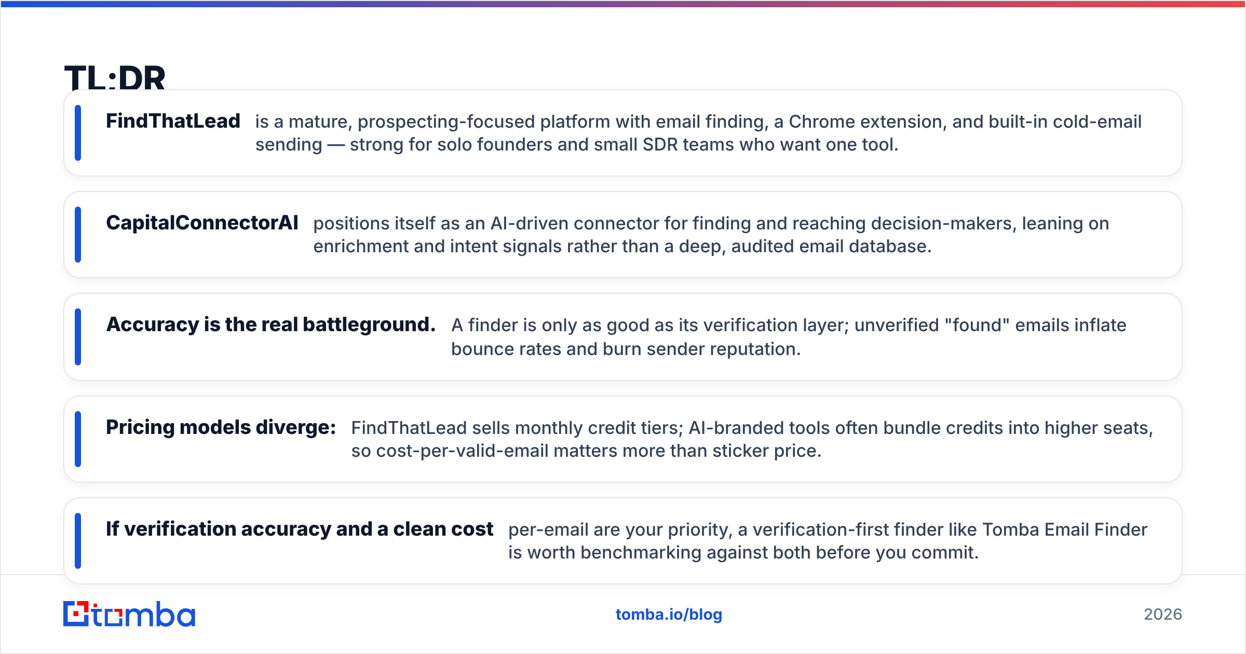
Task: Click the Tomba logo
Action: (x=129, y=614)
